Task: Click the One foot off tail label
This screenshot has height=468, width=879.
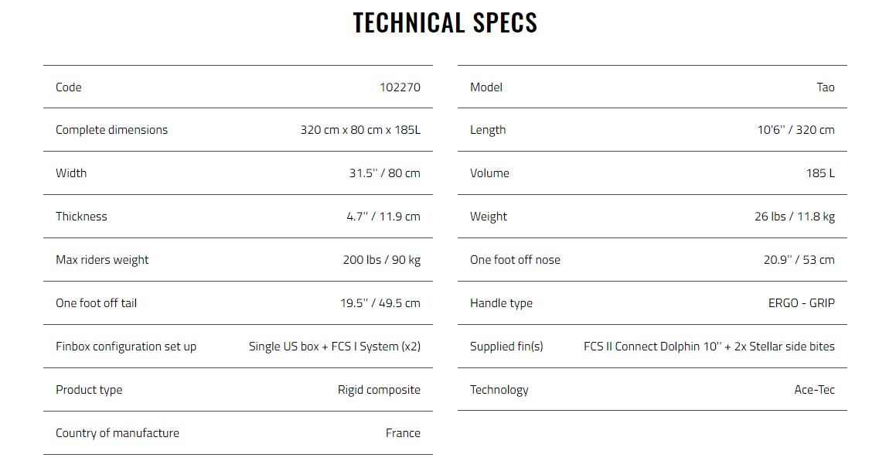Action: (x=97, y=303)
